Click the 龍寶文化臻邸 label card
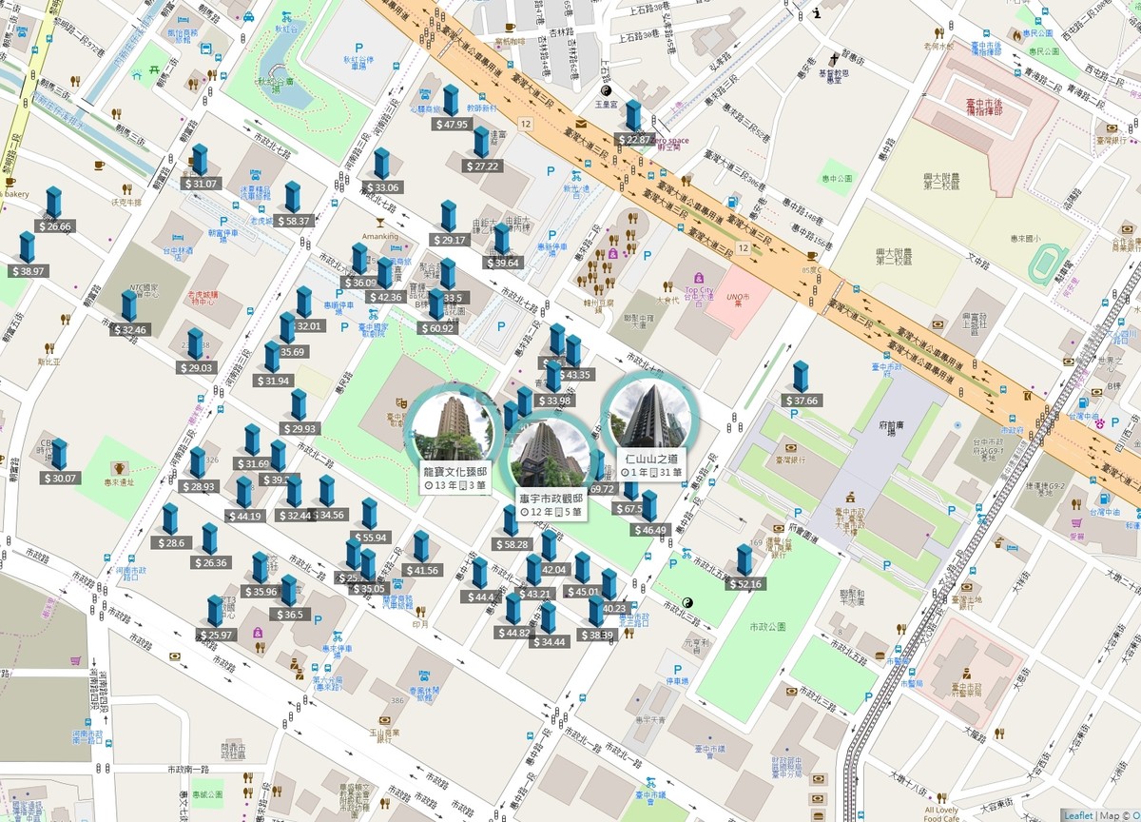This screenshot has width=1141, height=822. [x=455, y=479]
